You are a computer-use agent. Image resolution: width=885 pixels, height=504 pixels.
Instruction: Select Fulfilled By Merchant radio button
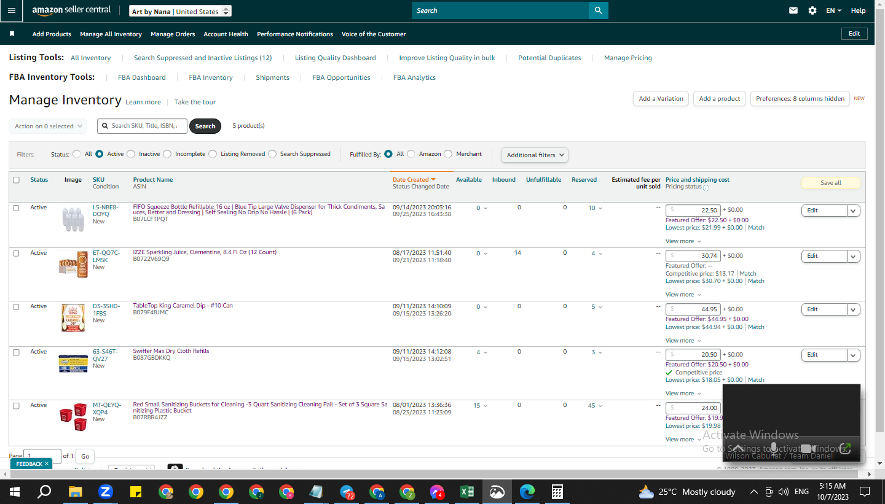(448, 154)
